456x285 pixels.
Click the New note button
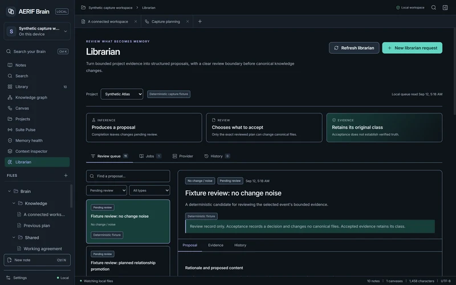pyautogui.click(x=37, y=260)
